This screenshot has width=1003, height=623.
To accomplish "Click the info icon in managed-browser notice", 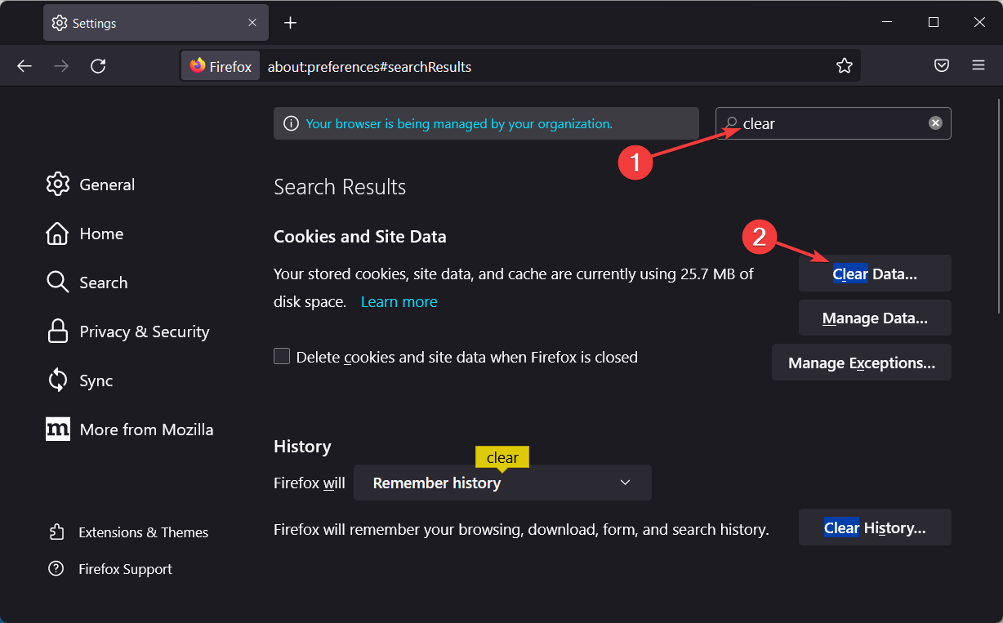I will [290, 124].
